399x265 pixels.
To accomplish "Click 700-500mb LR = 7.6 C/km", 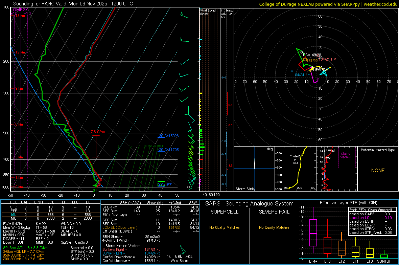I will click(24, 259).
